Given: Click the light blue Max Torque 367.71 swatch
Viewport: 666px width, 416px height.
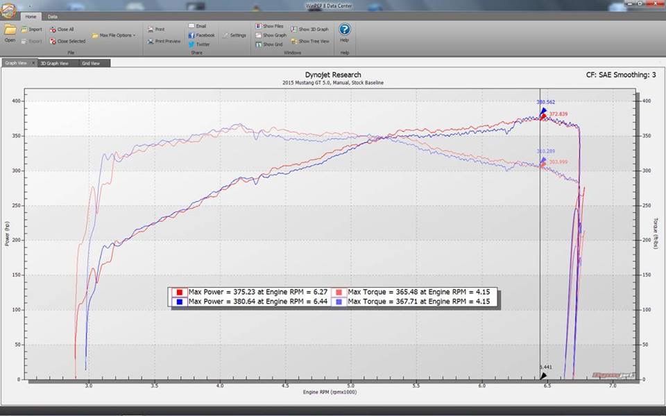Looking at the screenshot, I should click(339, 302).
